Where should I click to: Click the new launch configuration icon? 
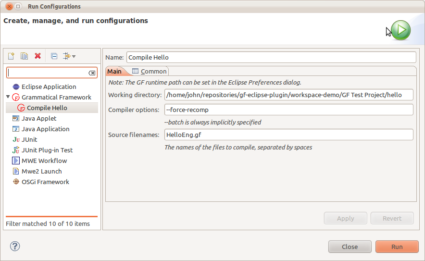[x=11, y=56]
